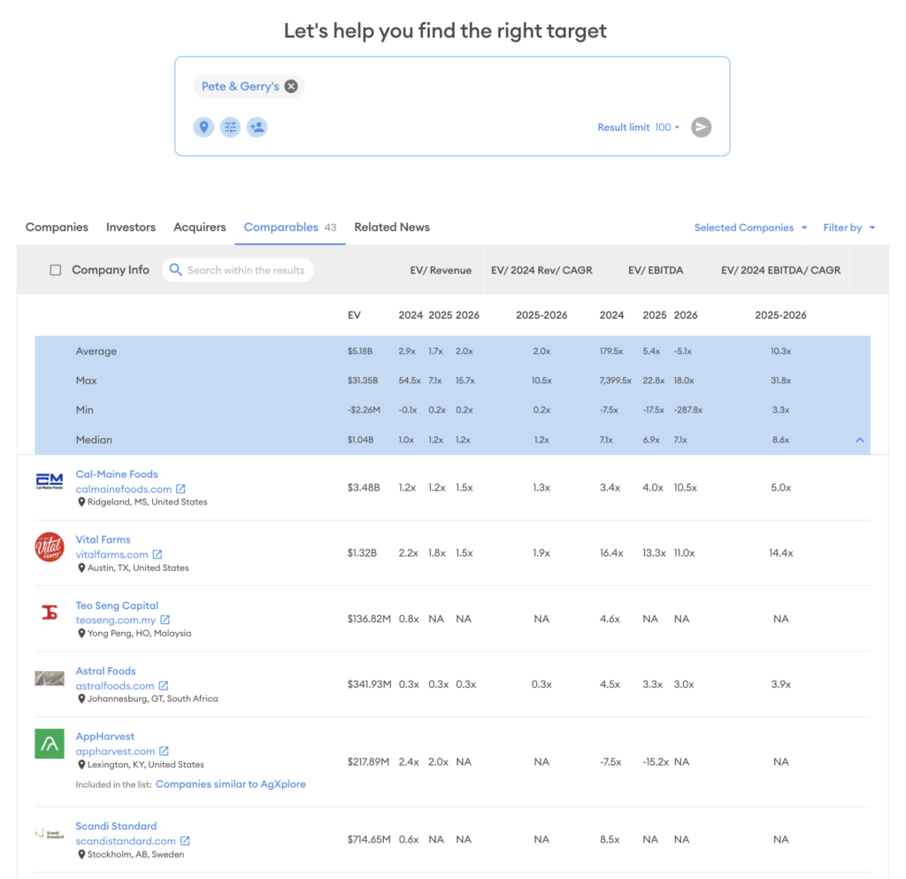This screenshot has width=906, height=879.
Task: Click the EV/ 2024 EBITDA/ CAGR header
Action: [780, 270]
